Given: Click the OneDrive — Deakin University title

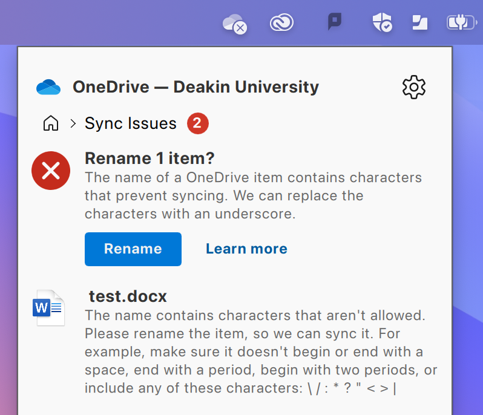Looking at the screenshot, I should click(195, 87).
